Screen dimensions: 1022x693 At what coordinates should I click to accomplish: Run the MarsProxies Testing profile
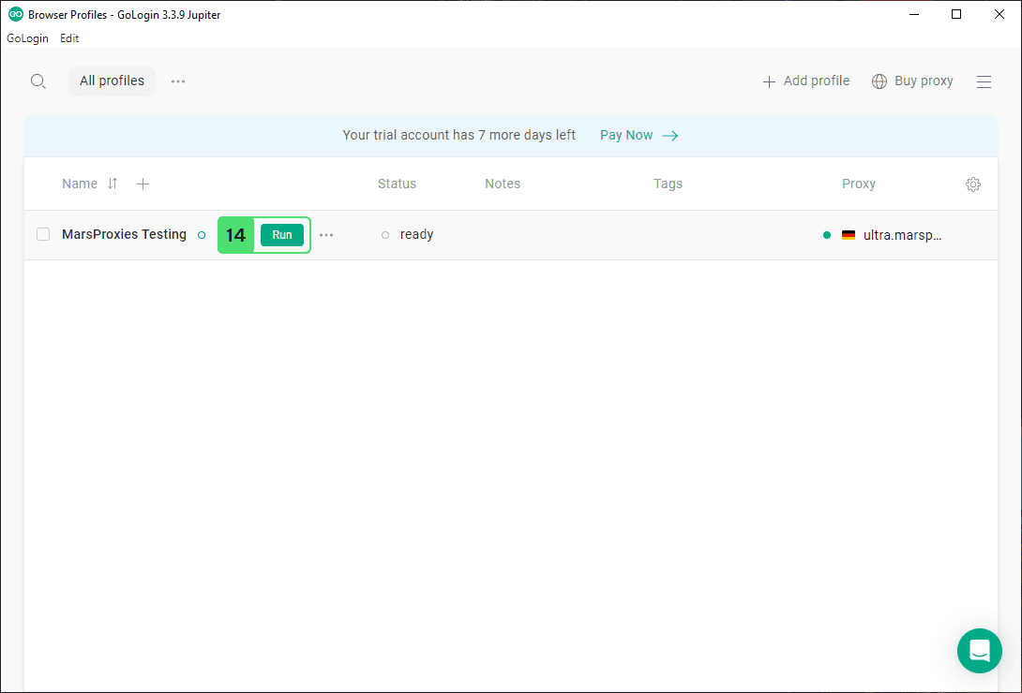pos(282,235)
